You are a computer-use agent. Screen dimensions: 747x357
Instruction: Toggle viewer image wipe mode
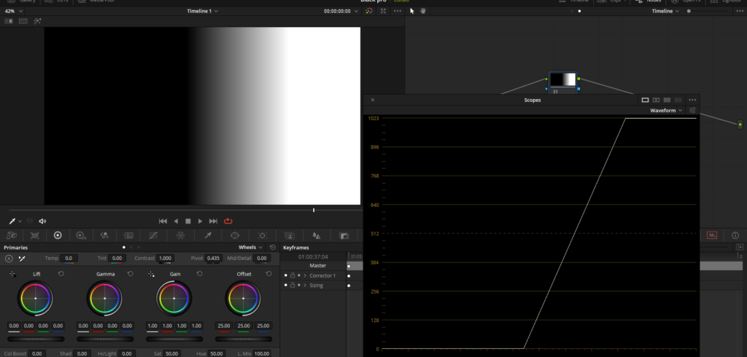point(9,21)
